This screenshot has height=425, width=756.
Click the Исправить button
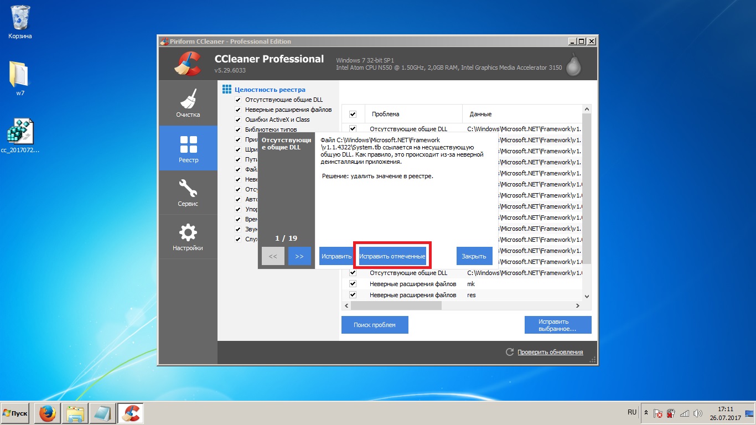(336, 256)
